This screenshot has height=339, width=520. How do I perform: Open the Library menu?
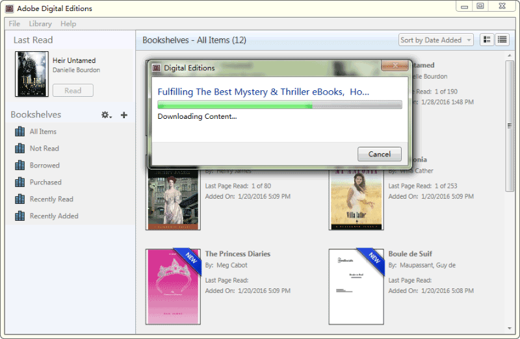coord(40,24)
